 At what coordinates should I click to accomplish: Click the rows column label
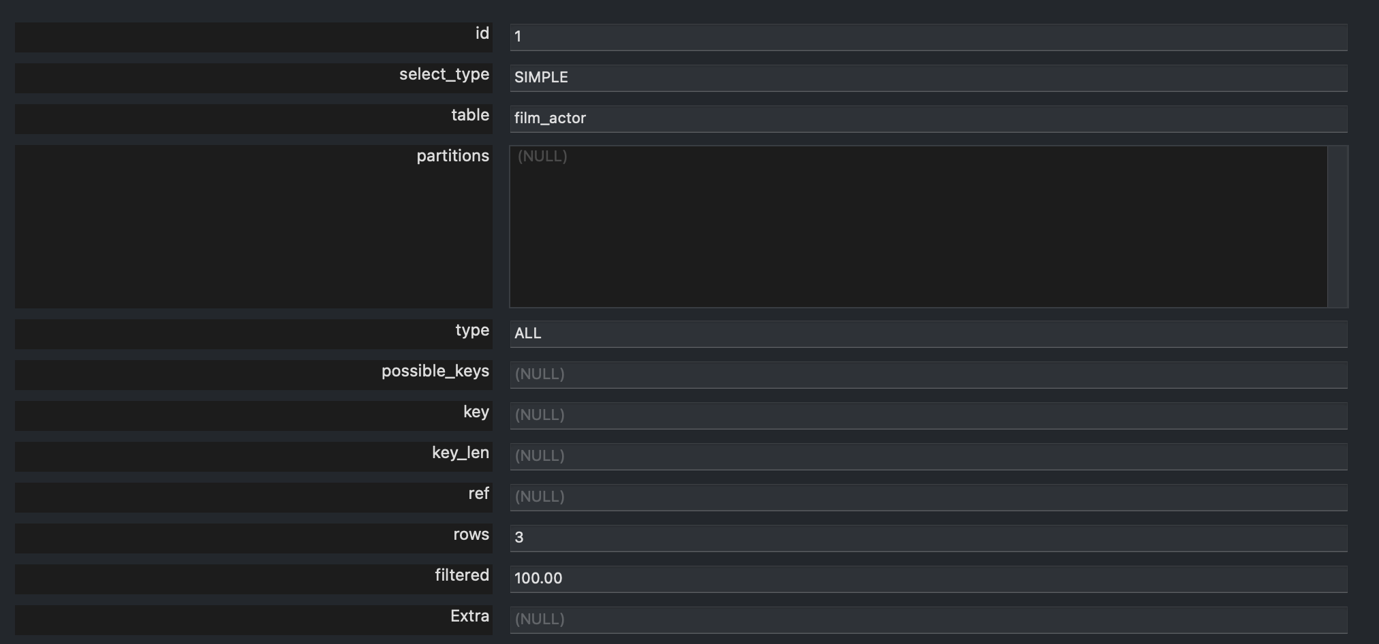click(x=471, y=534)
